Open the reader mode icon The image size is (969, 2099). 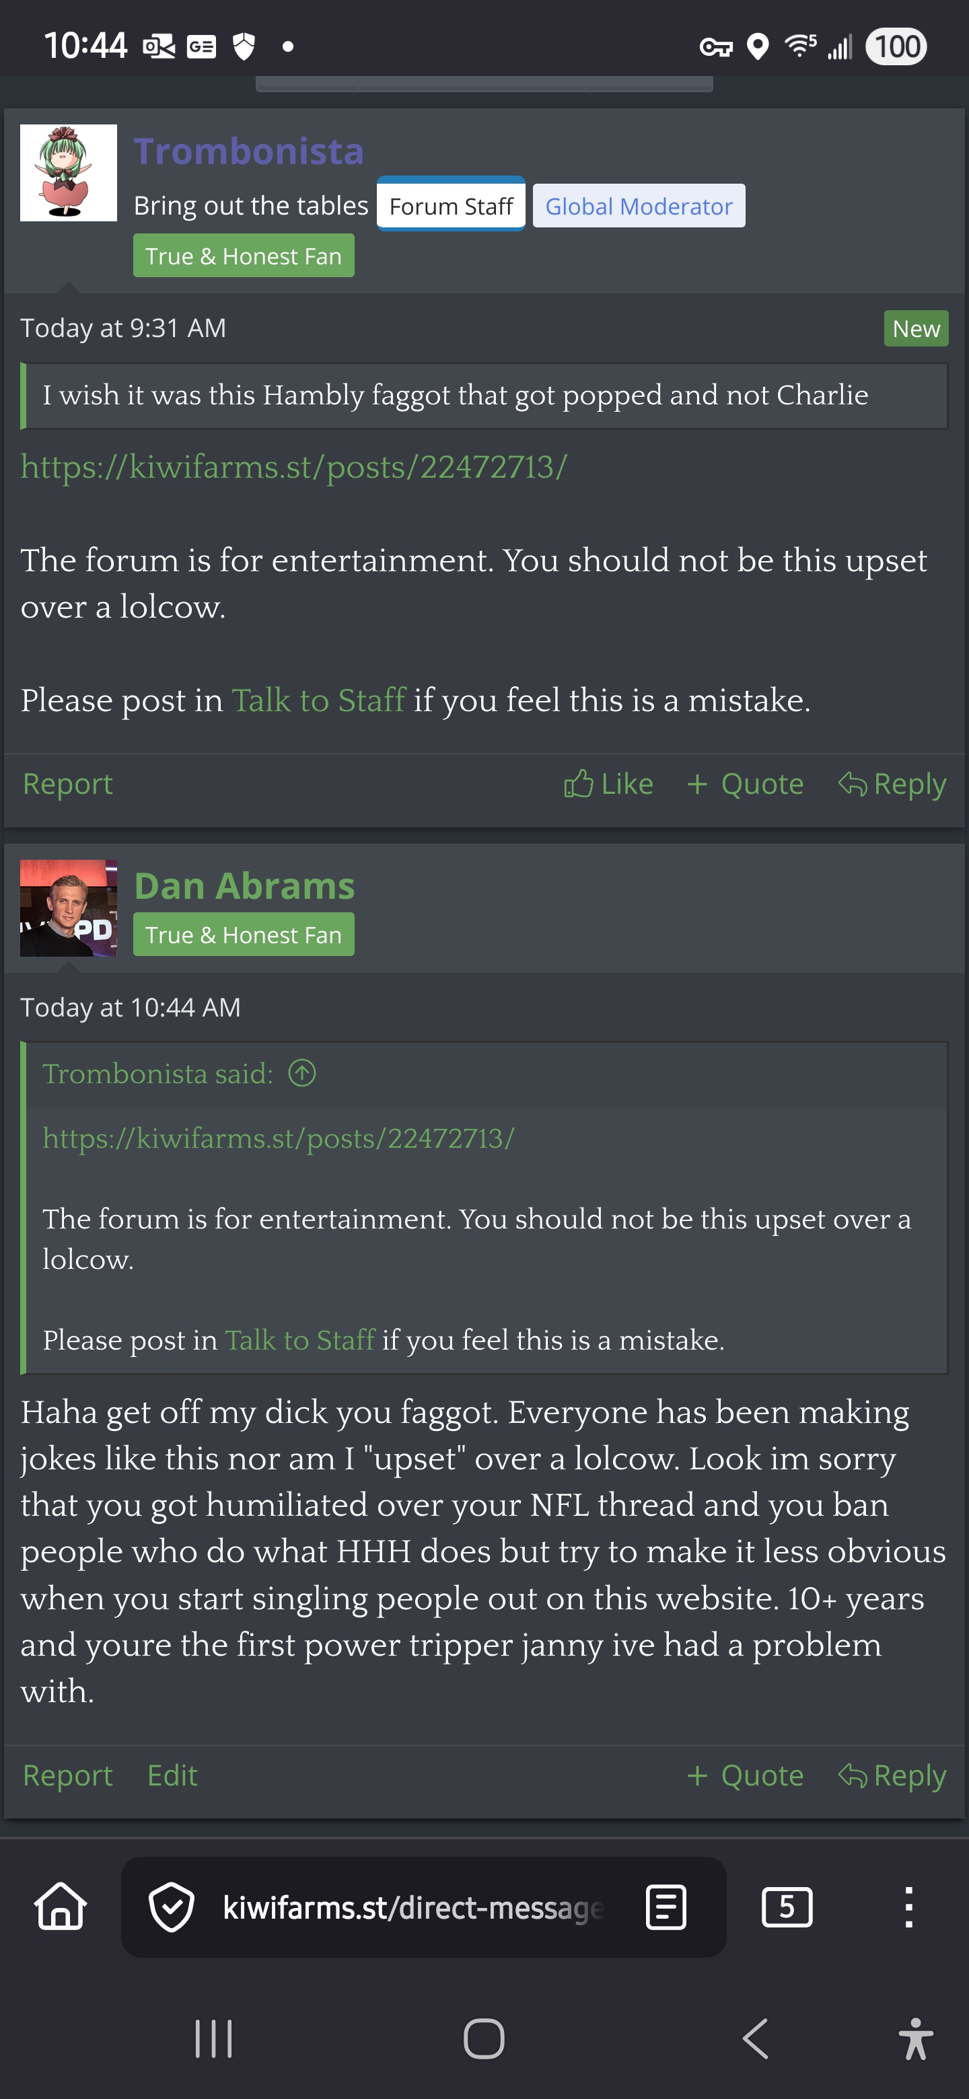tap(665, 1907)
